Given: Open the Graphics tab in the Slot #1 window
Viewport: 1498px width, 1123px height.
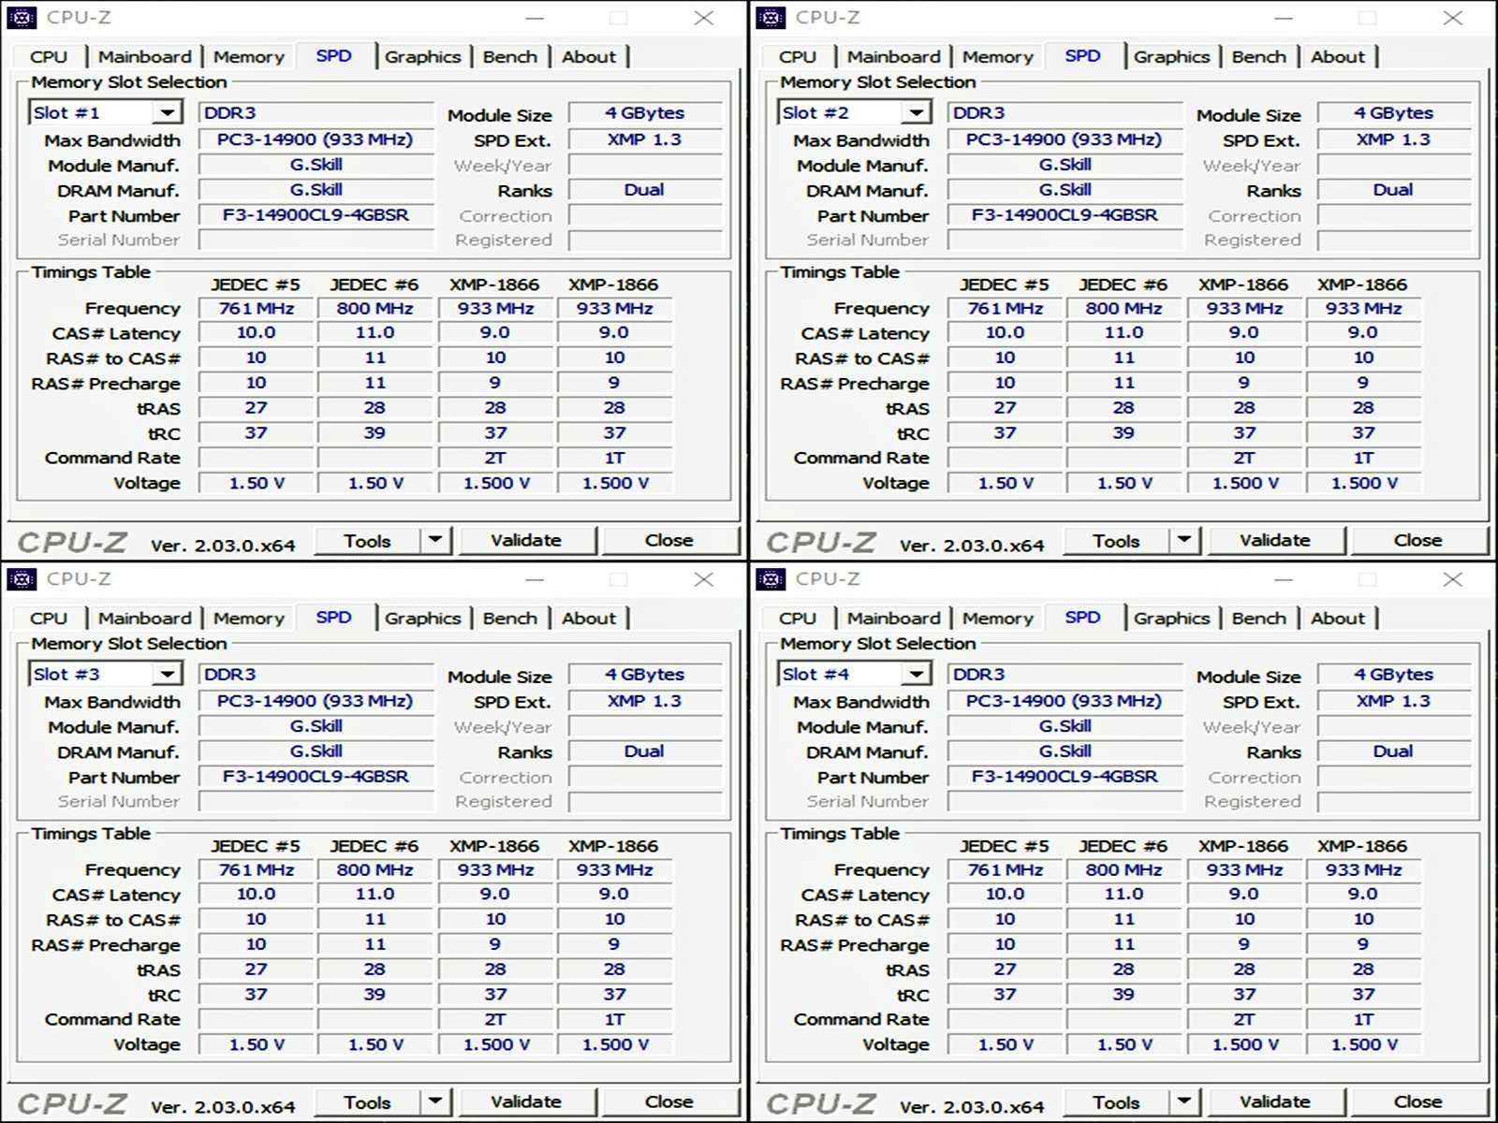Looking at the screenshot, I should click(423, 57).
